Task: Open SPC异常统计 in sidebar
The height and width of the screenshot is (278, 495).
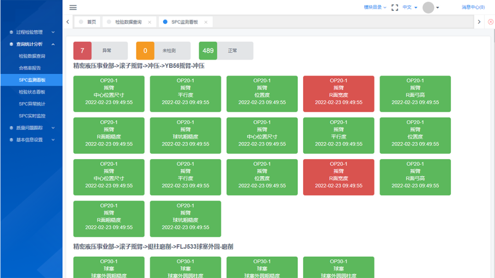Action: click(32, 104)
